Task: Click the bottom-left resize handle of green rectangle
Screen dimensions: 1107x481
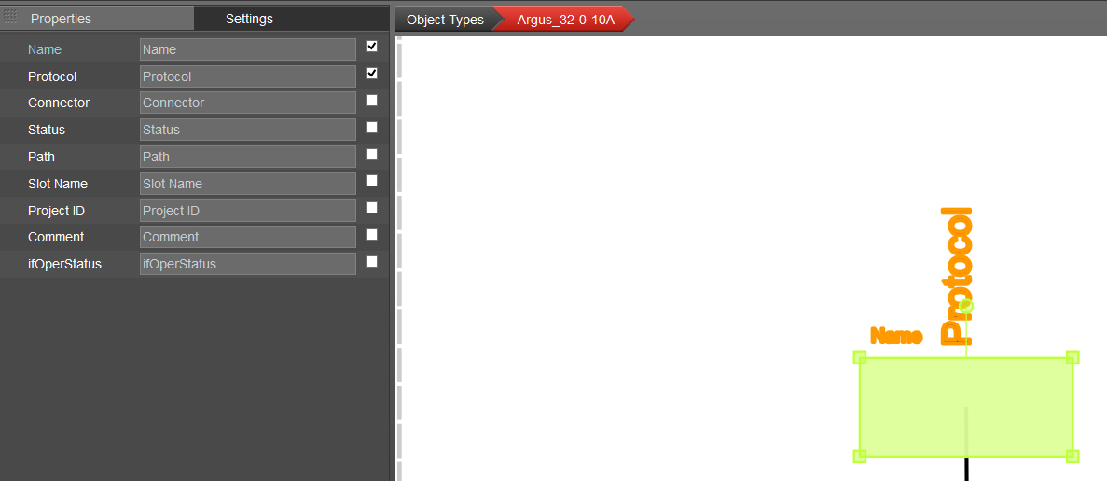Action: pyautogui.click(x=860, y=456)
